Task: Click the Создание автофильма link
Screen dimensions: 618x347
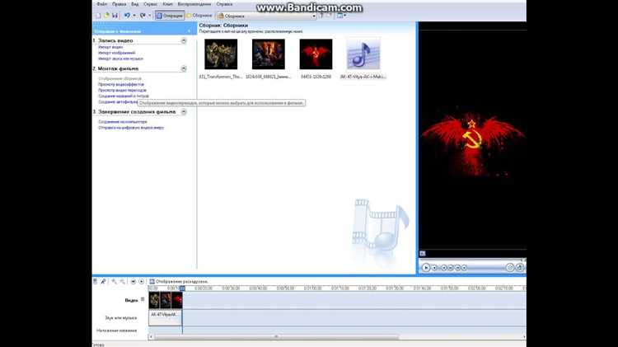Action: pos(118,102)
